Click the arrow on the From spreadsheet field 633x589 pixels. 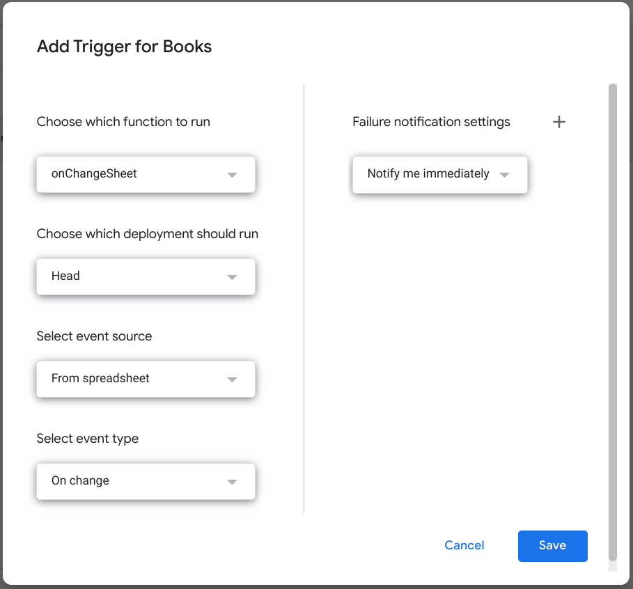(x=232, y=379)
